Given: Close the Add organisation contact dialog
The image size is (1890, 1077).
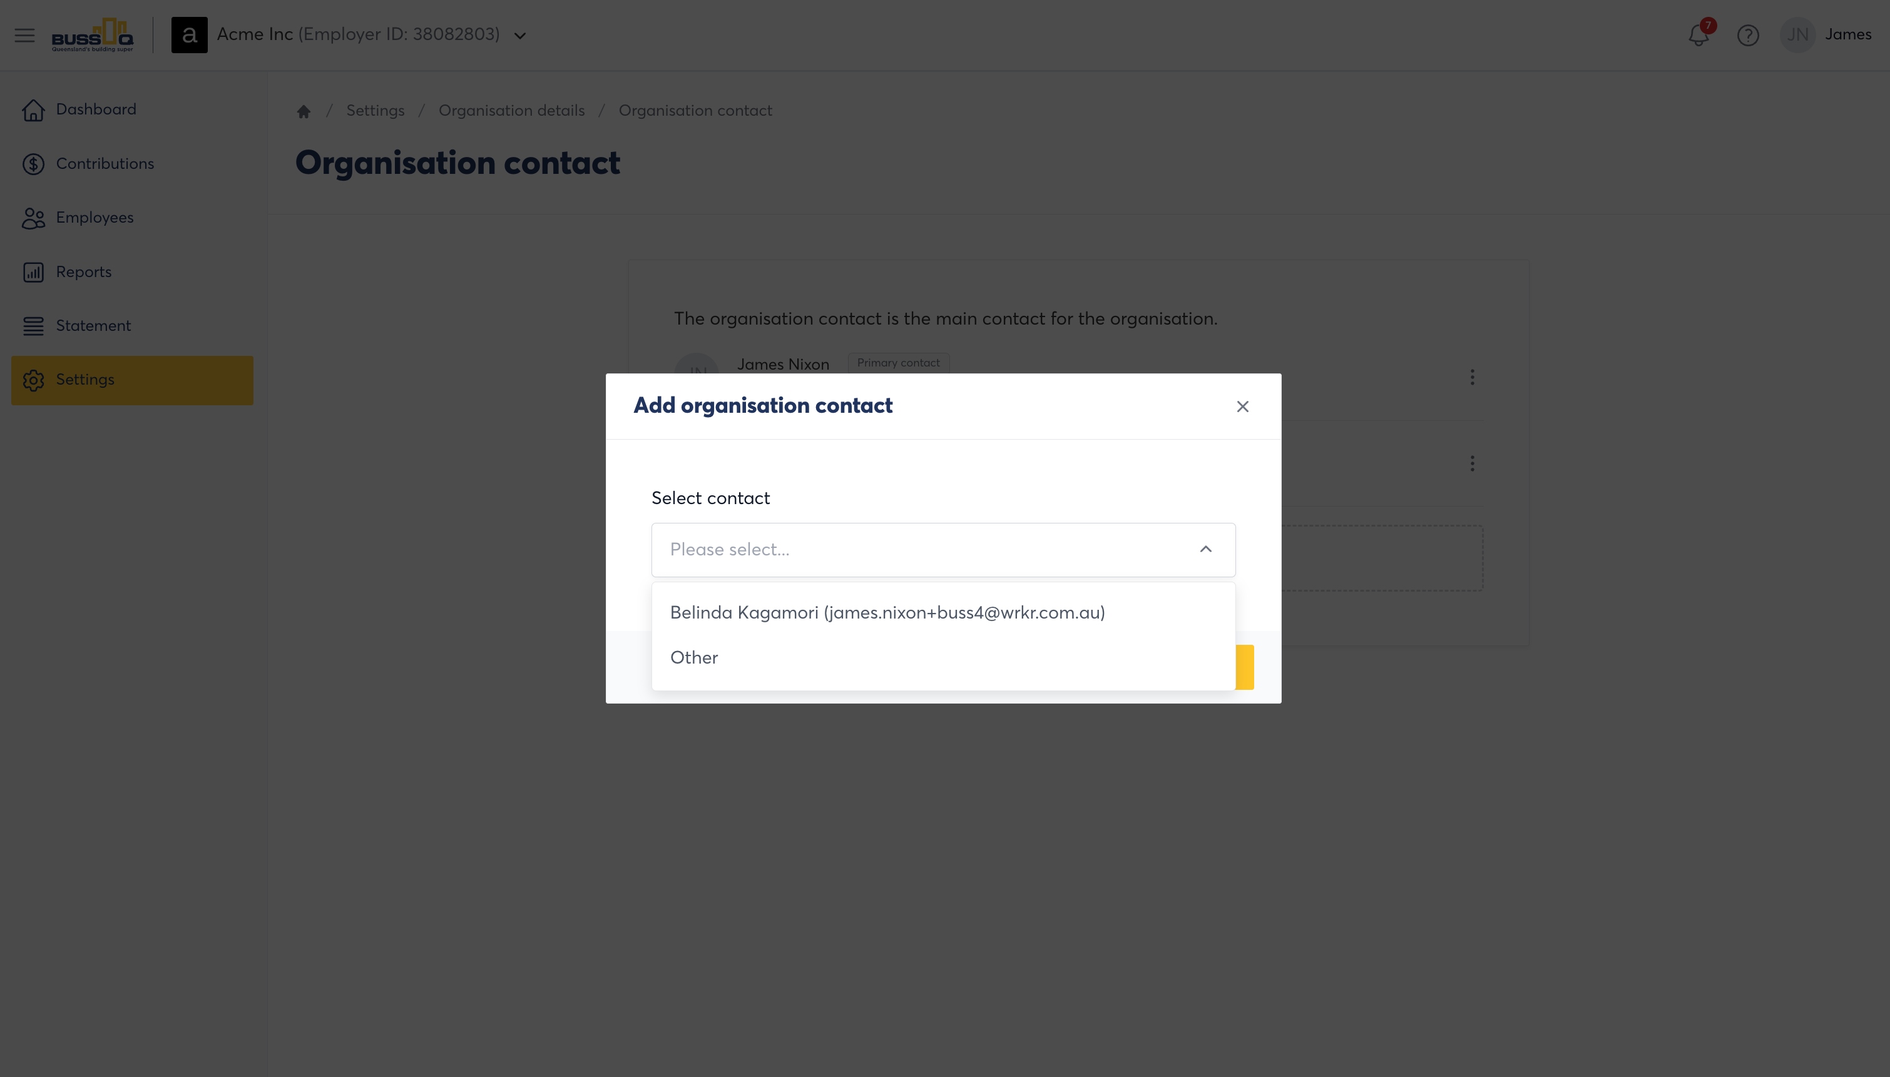Looking at the screenshot, I should point(1242,406).
